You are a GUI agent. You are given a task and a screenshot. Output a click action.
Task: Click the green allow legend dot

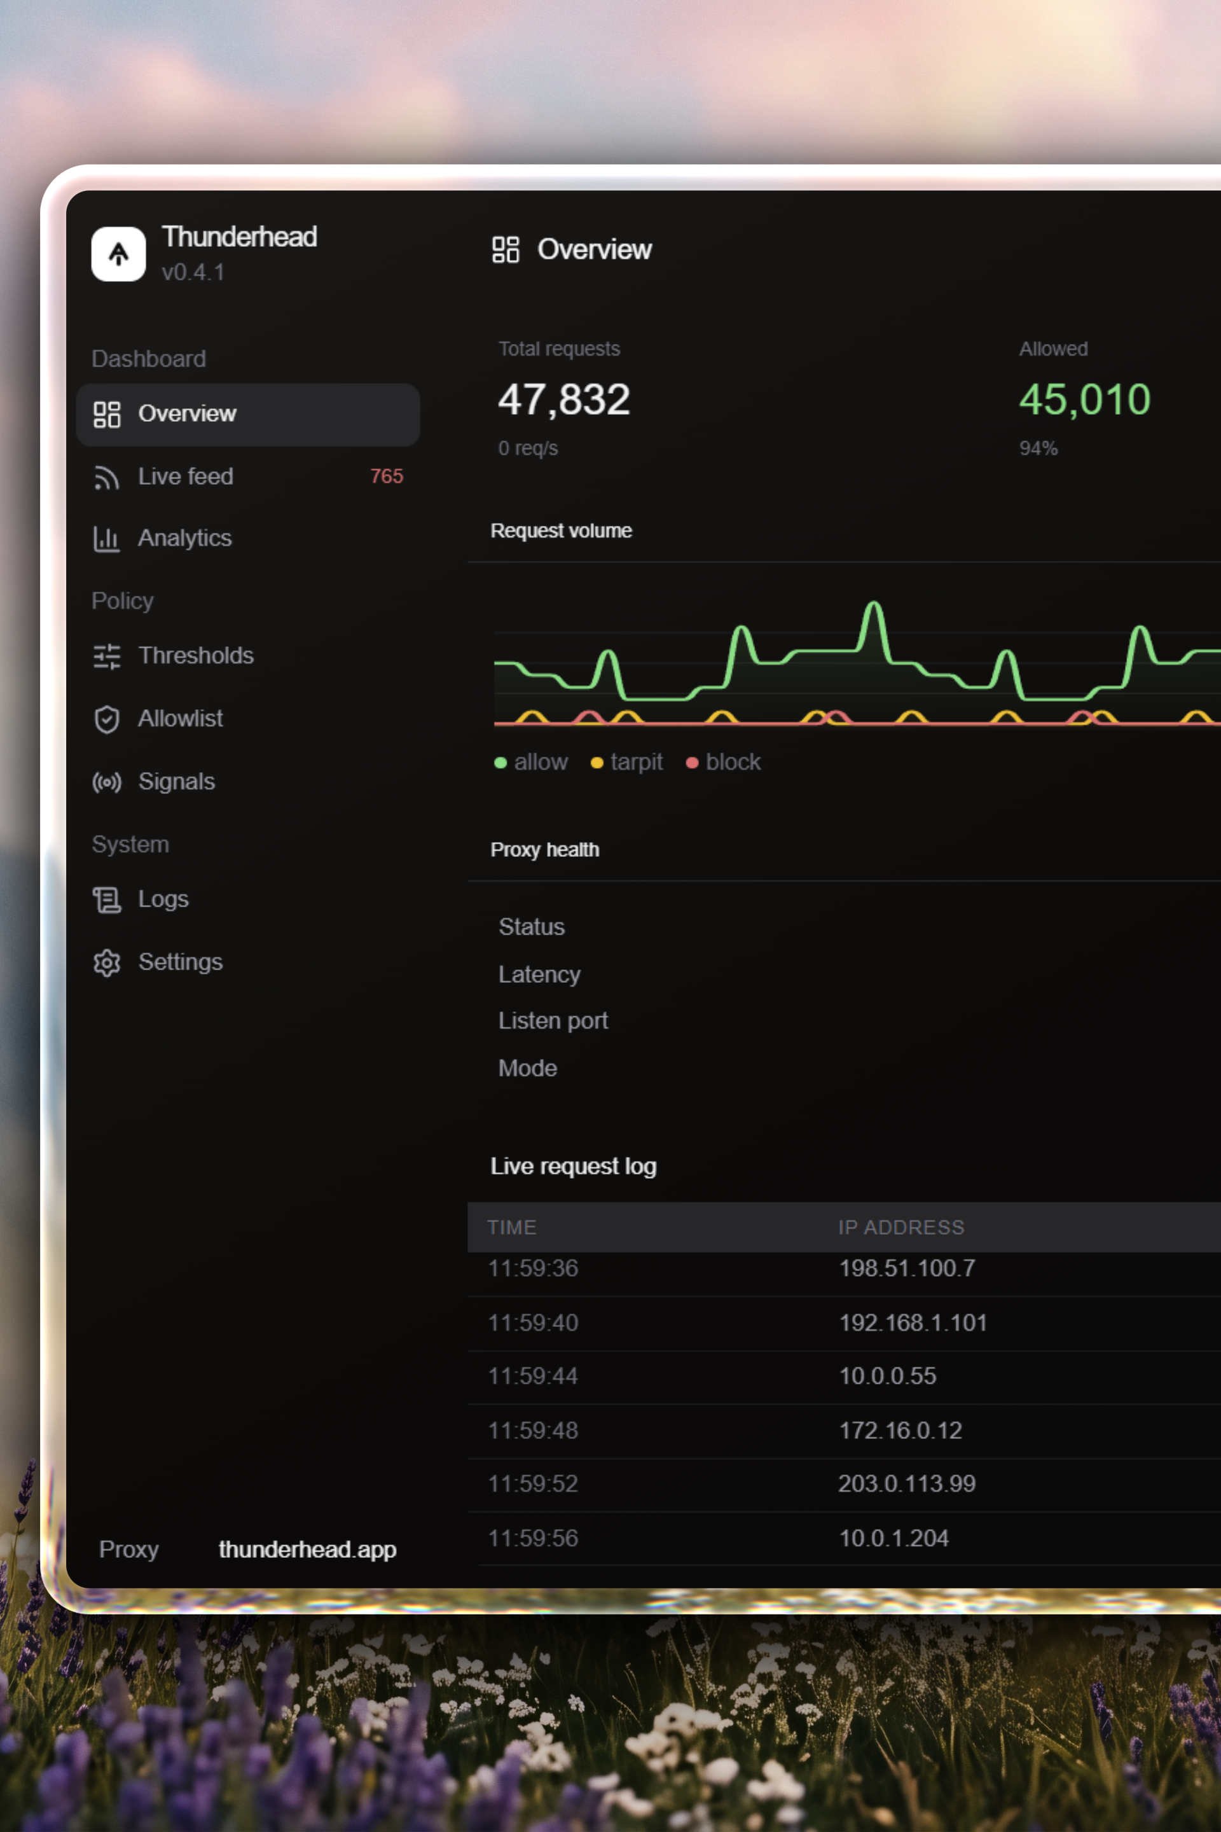(x=500, y=763)
